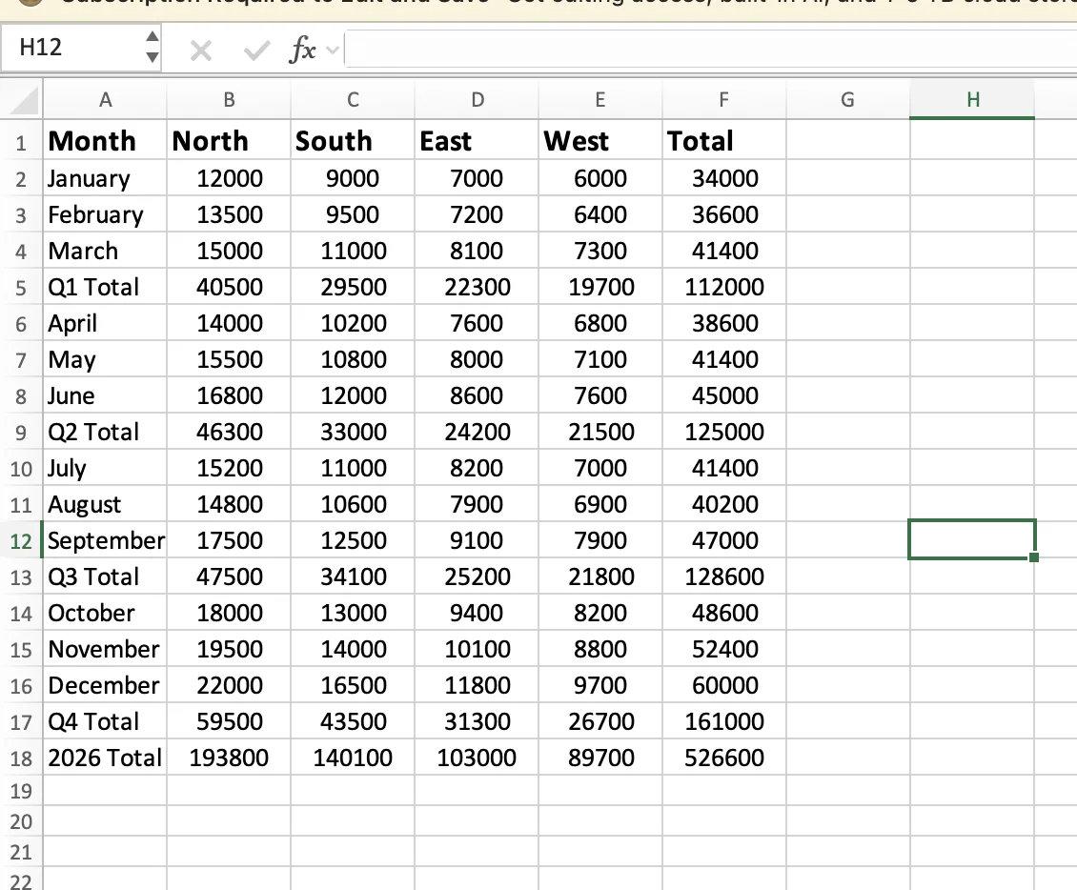
Task: Click the Enter checkmark formula icon
Action: pyautogui.click(x=256, y=51)
